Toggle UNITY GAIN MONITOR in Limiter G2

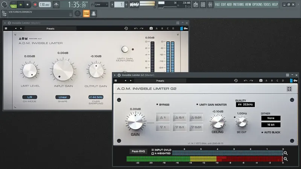click(x=211, y=105)
